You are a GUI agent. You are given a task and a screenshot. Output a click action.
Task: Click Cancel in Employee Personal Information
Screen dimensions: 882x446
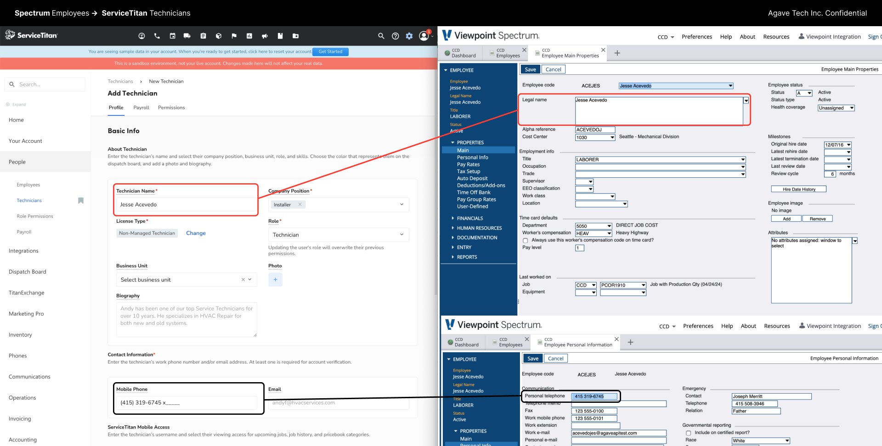pyautogui.click(x=555, y=359)
